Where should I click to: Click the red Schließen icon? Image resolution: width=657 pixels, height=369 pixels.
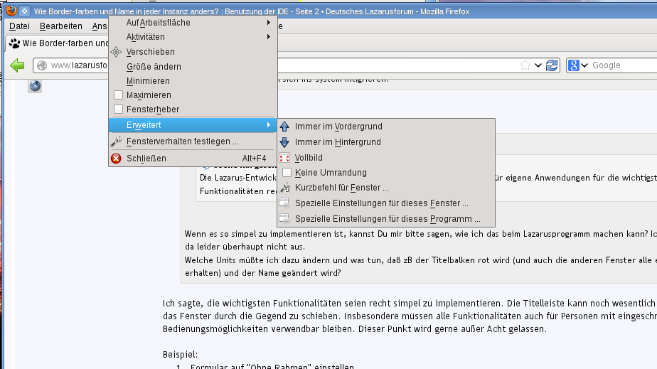coord(117,159)
